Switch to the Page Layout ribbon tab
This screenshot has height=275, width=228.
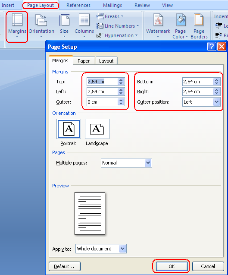point(41,5)
